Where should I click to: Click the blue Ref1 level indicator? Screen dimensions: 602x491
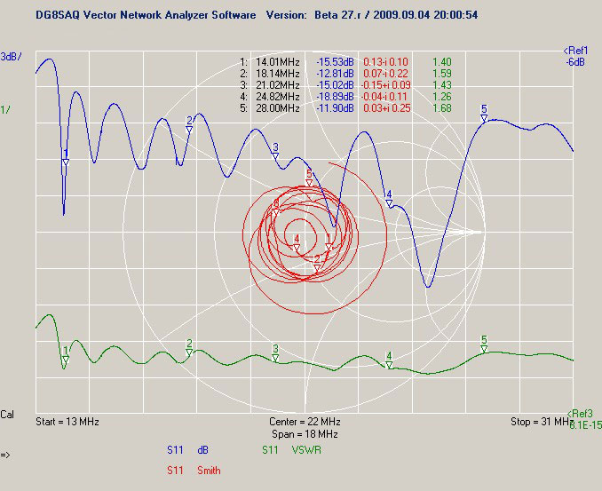point(575,51)
